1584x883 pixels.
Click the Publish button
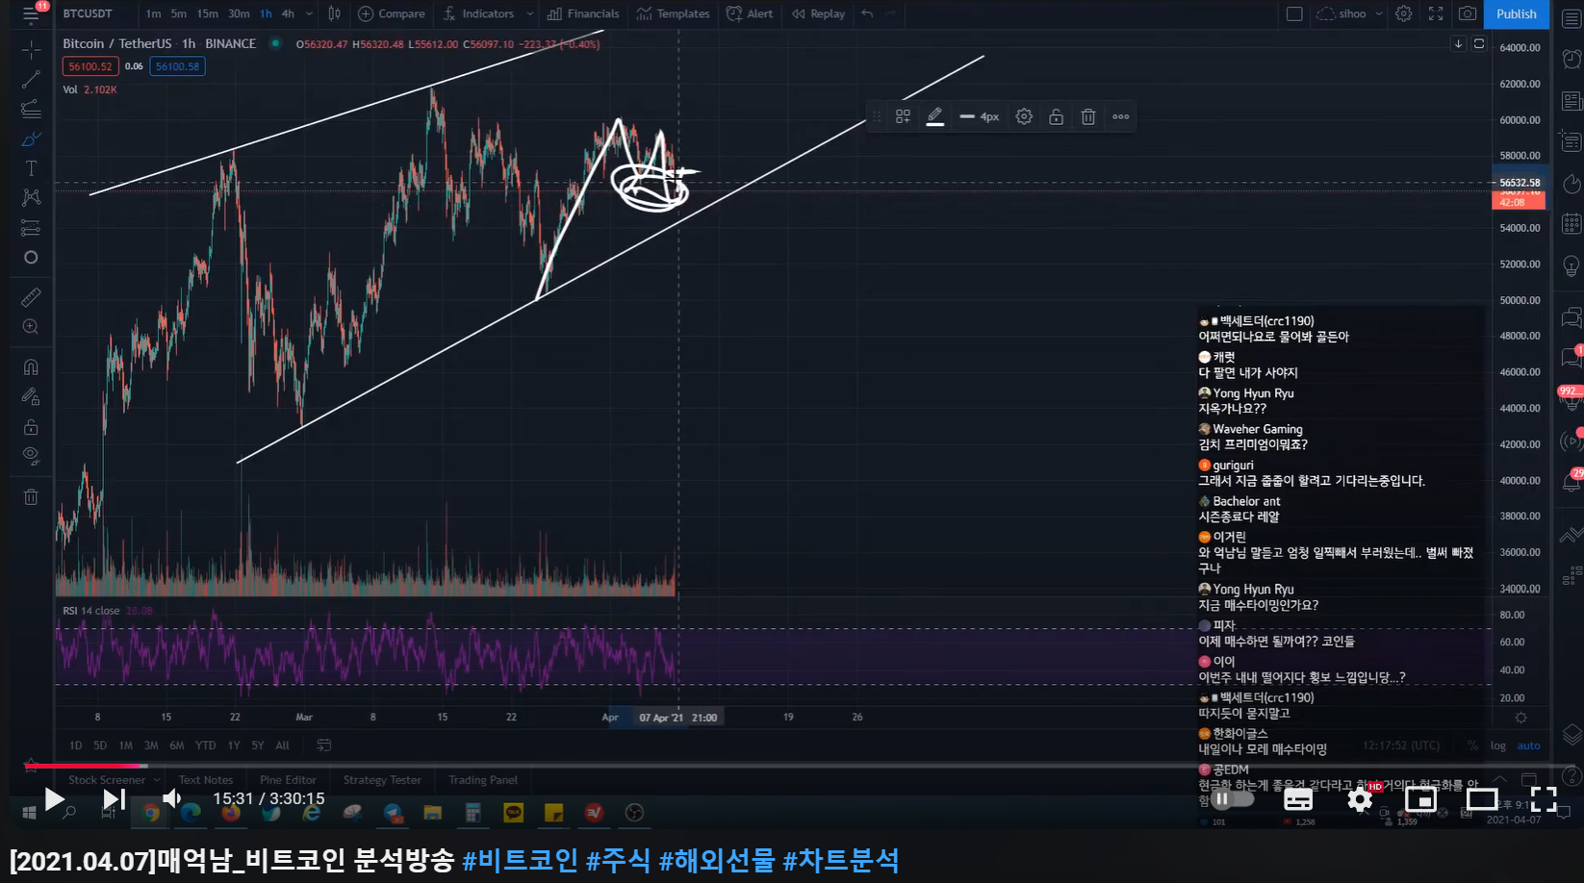pyautogui.click(x=1517, y=13)
